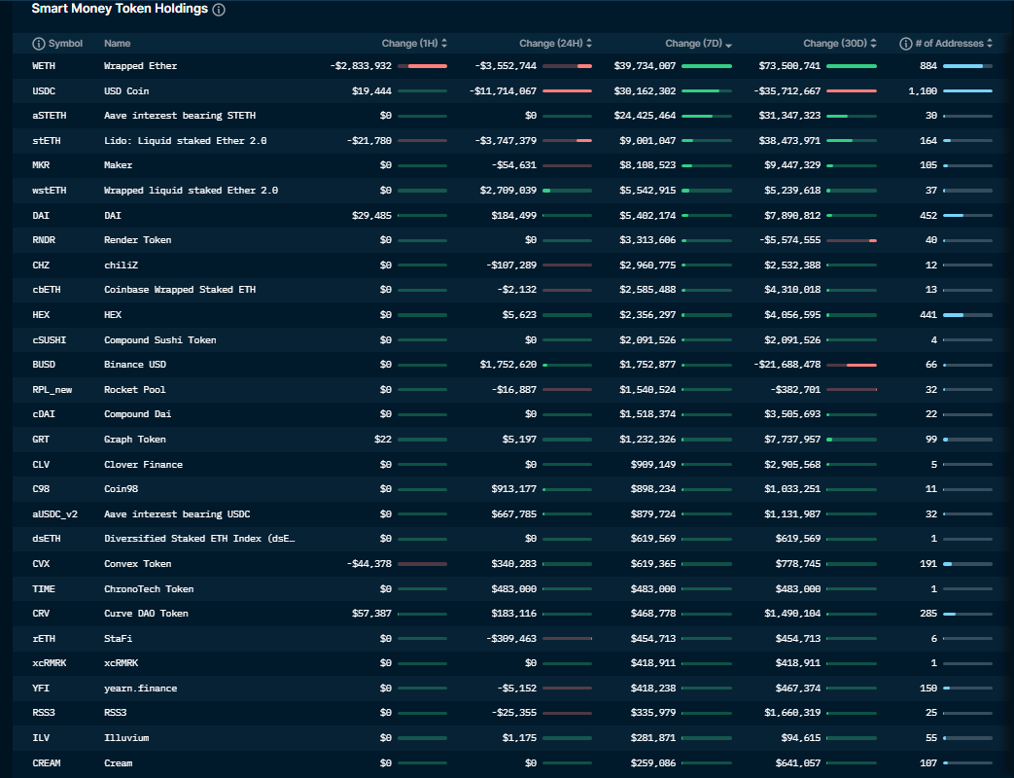Select ChronoTech Token name cell

[x=149, y=589]
